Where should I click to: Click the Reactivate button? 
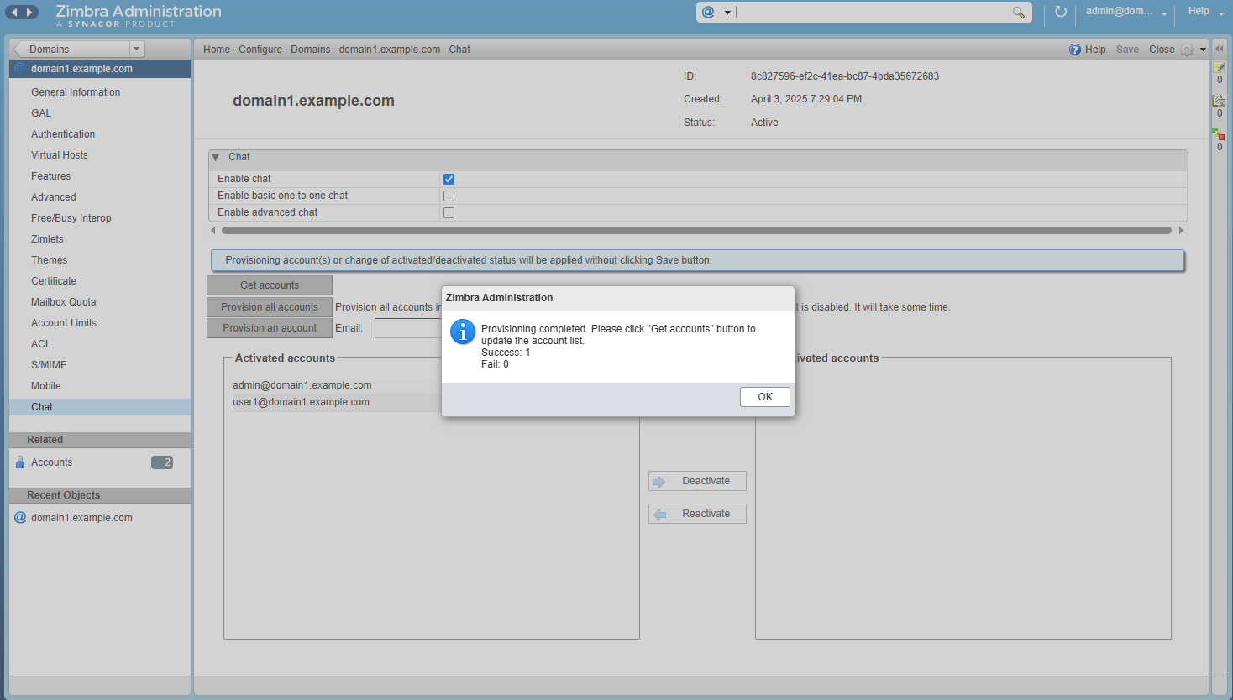(697, 514)
